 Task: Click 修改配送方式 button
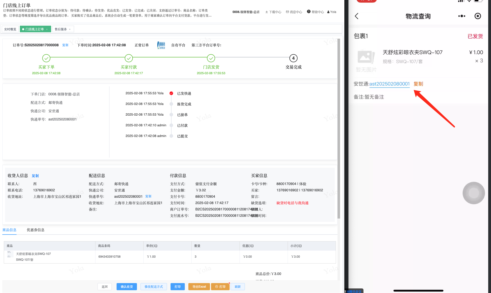(x=154, y=287)
